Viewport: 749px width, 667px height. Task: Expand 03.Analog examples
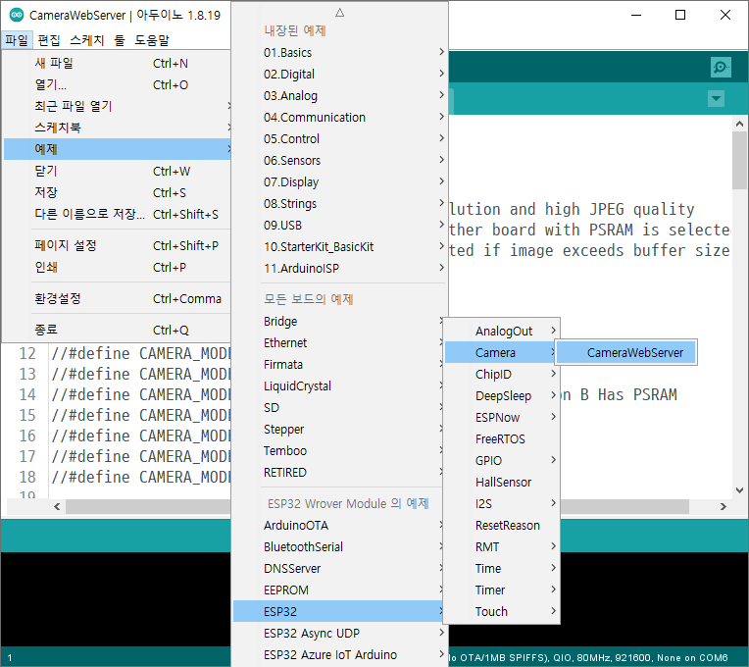(x=340, y=95)
